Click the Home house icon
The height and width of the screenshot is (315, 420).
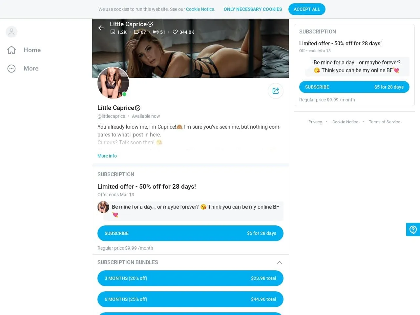point(11,50)
